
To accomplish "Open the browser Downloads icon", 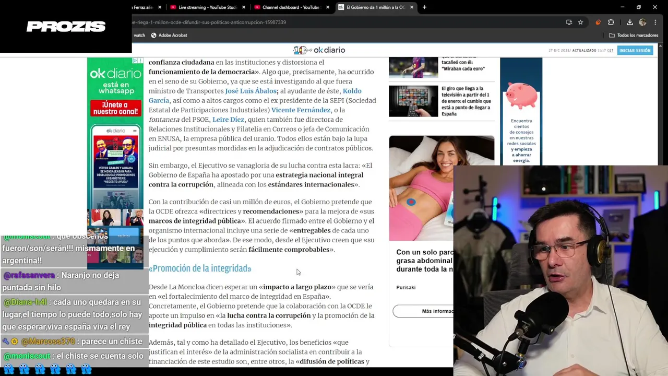I will click(x=630, y=22).
